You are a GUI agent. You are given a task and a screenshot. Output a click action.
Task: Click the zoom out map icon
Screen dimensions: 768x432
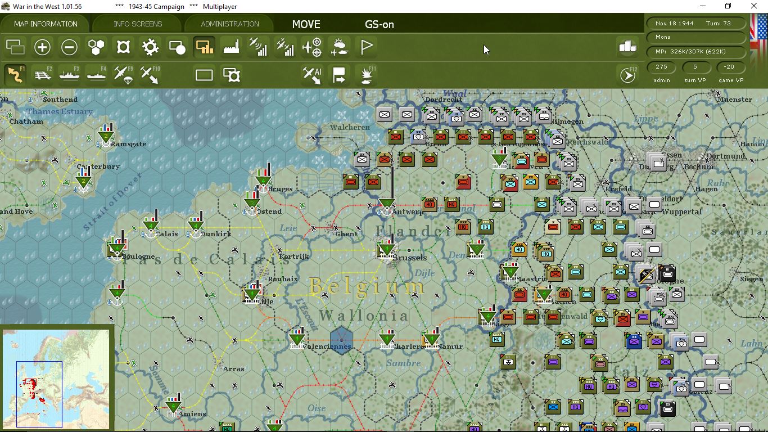click(x=69, y=47)
